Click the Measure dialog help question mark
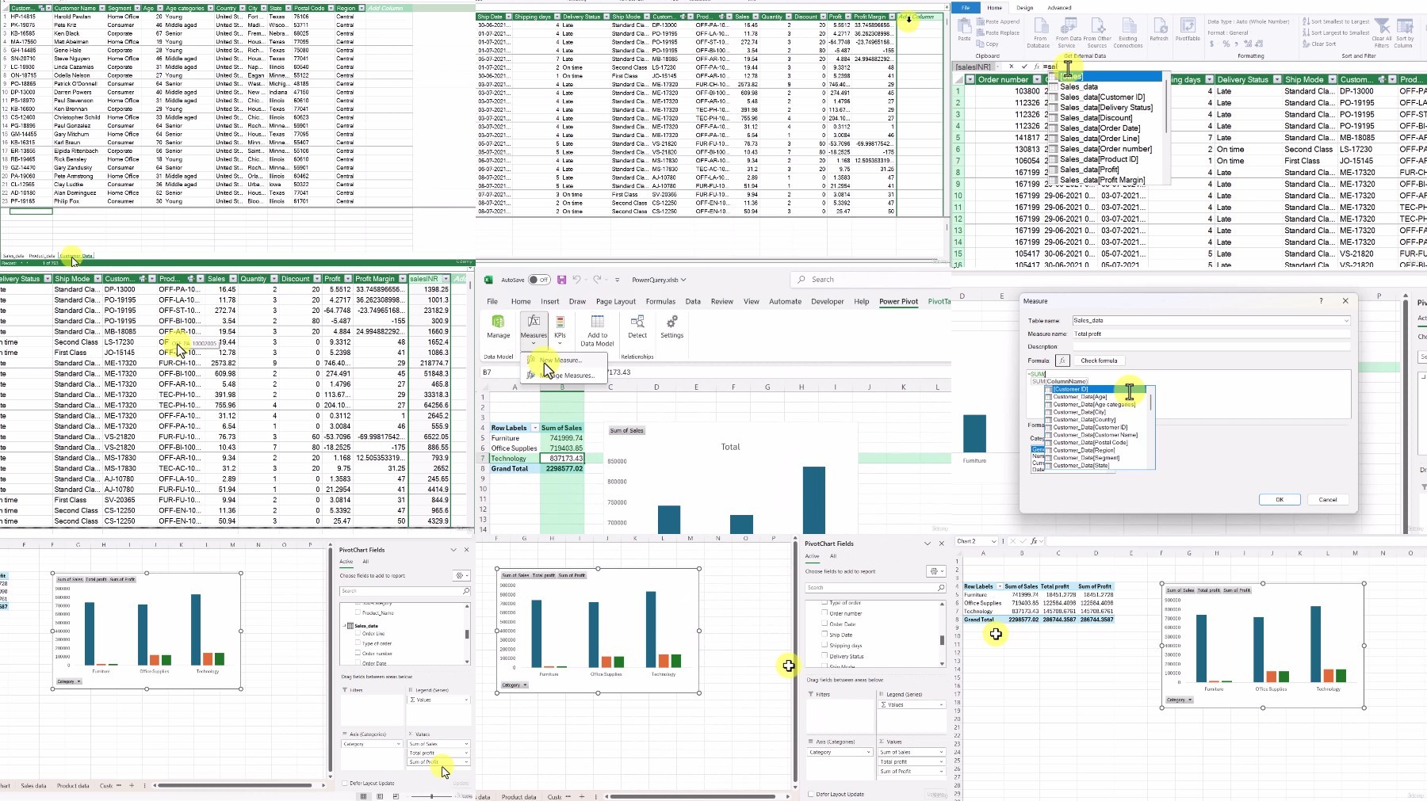Screen dimensions: 1427x801 1321,301
